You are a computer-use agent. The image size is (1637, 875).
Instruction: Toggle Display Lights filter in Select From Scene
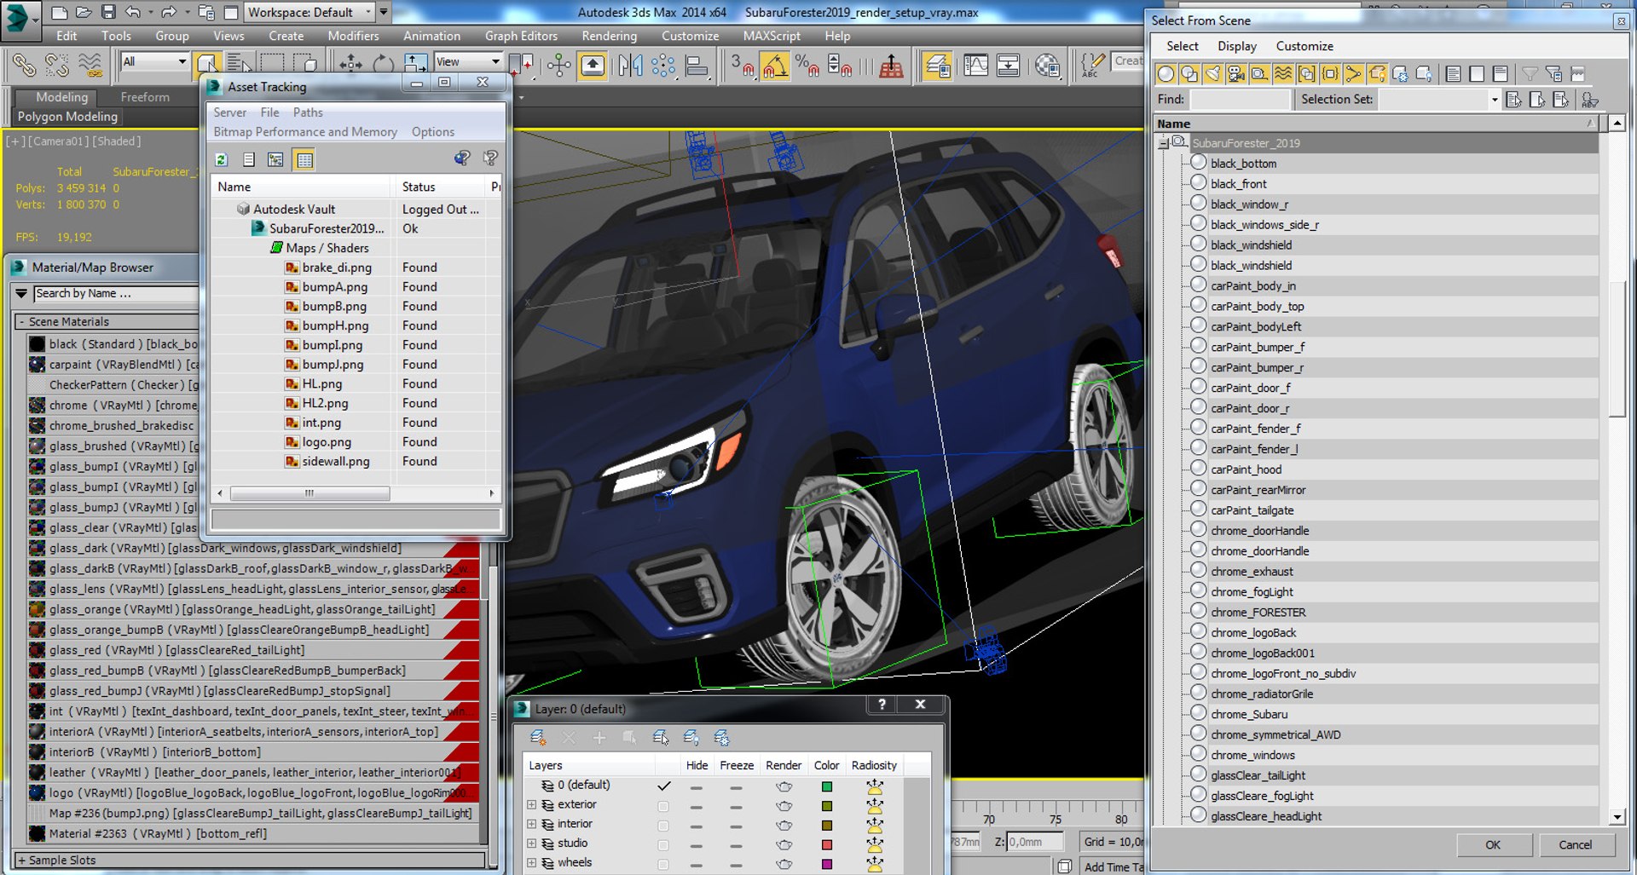(x=1213, y=74)
